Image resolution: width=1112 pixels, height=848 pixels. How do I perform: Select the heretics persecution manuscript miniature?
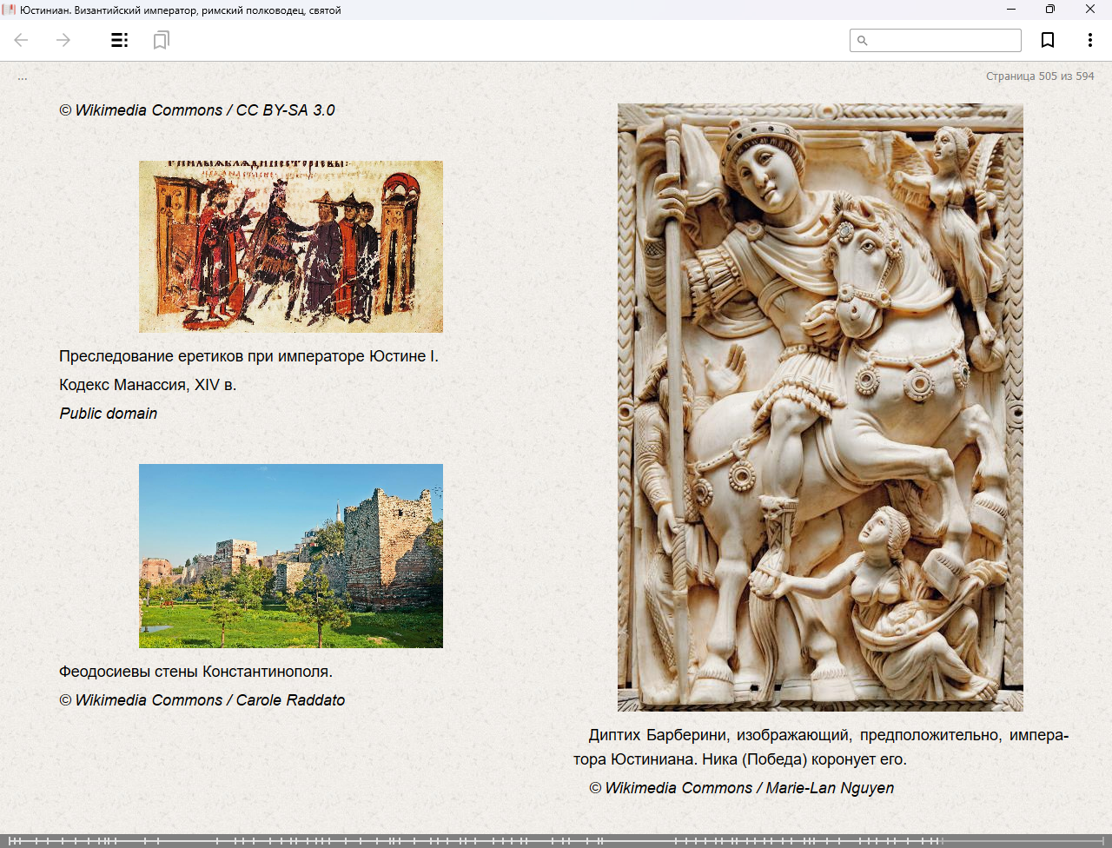click(291, 247)
